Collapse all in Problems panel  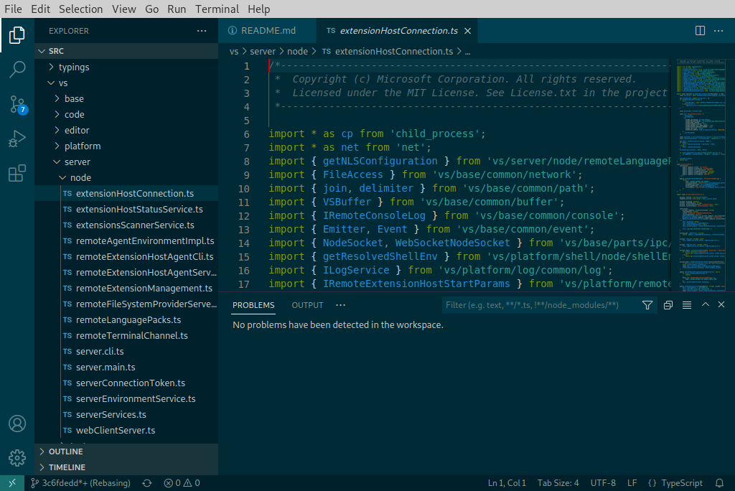[668, 305]
